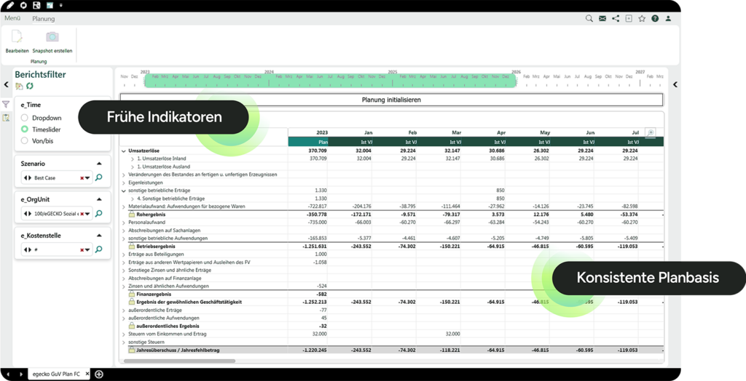Collapse the Umsatzerlöse row
This screenshot has width=746, height=381.
(124, 151)
